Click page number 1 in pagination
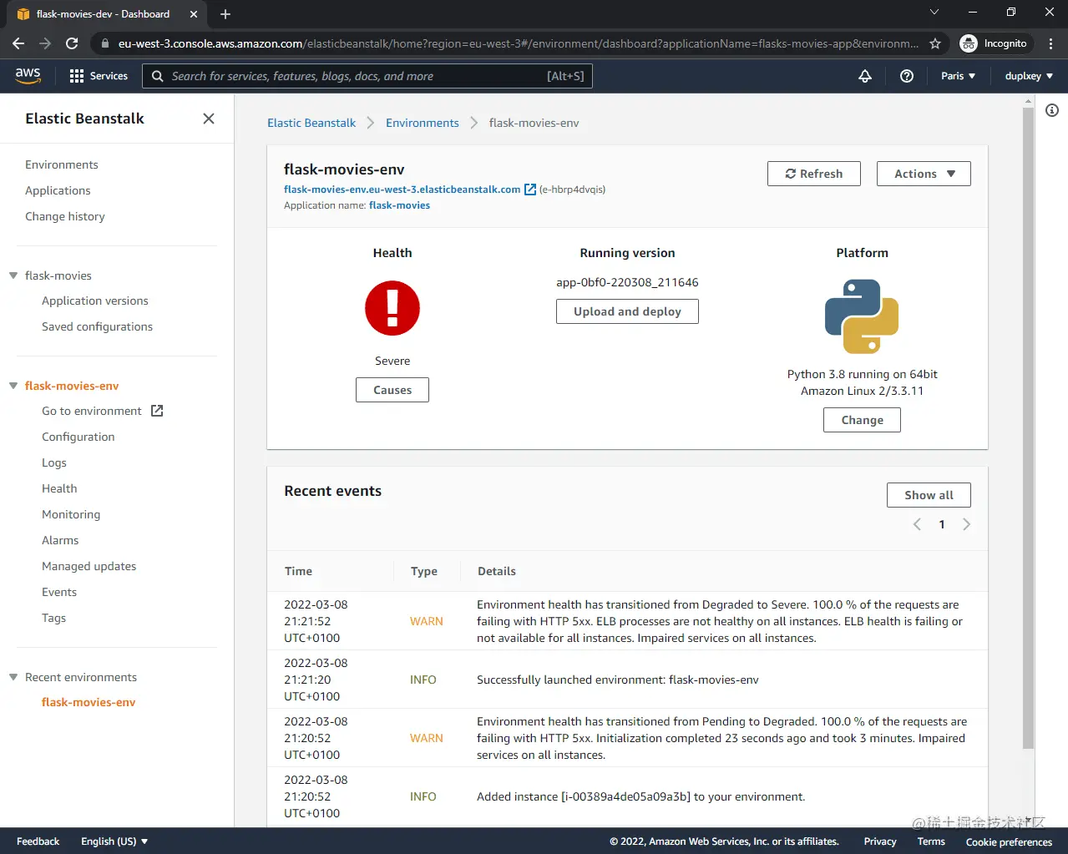 (942, 524)
